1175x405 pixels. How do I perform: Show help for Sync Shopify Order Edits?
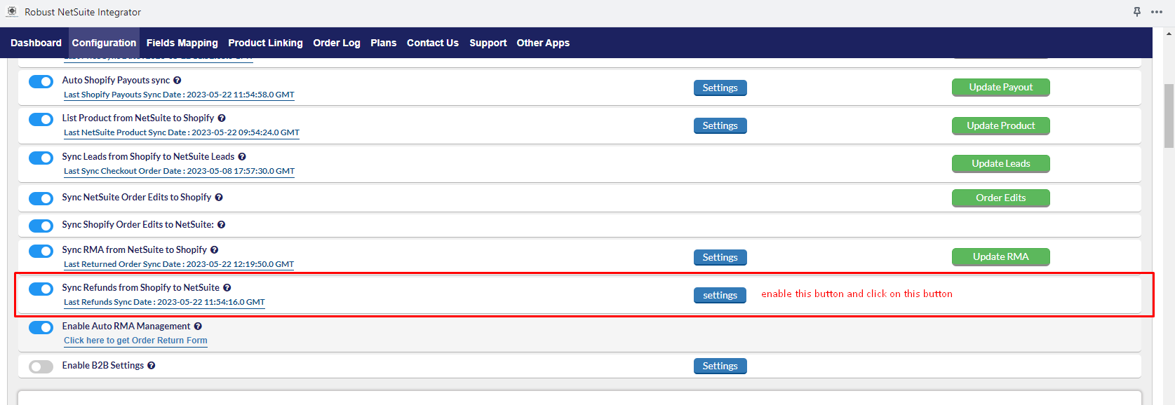pos(222,225)
